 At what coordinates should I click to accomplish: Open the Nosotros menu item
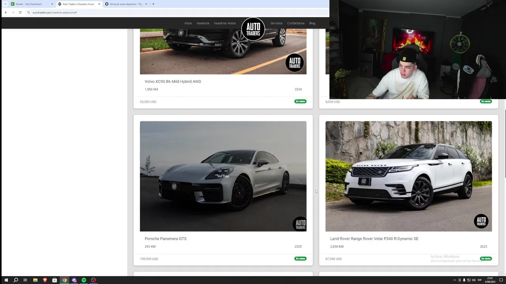203,23
